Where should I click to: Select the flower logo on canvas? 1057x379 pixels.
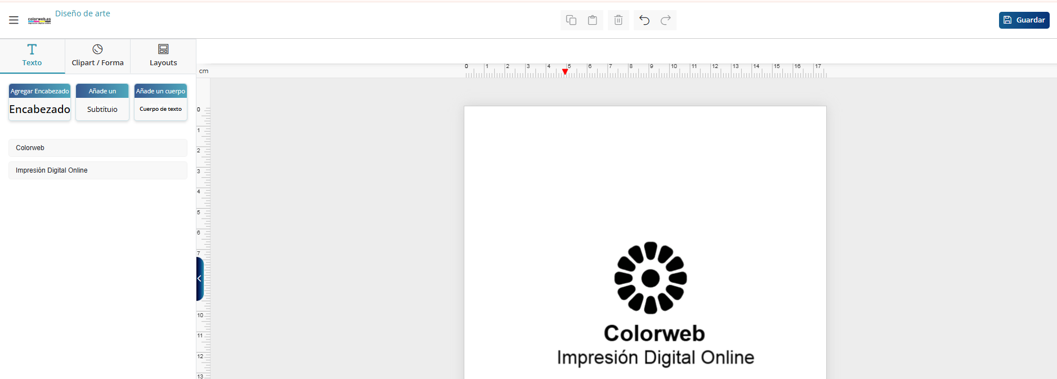point(650,278)
